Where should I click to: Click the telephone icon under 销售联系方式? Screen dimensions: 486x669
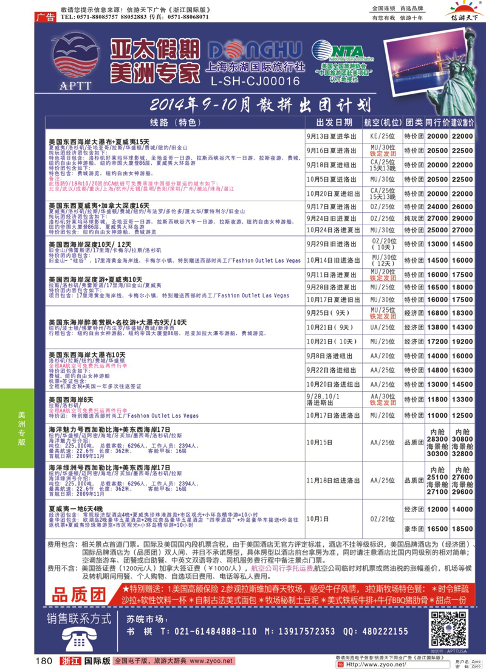coord(80,640)
